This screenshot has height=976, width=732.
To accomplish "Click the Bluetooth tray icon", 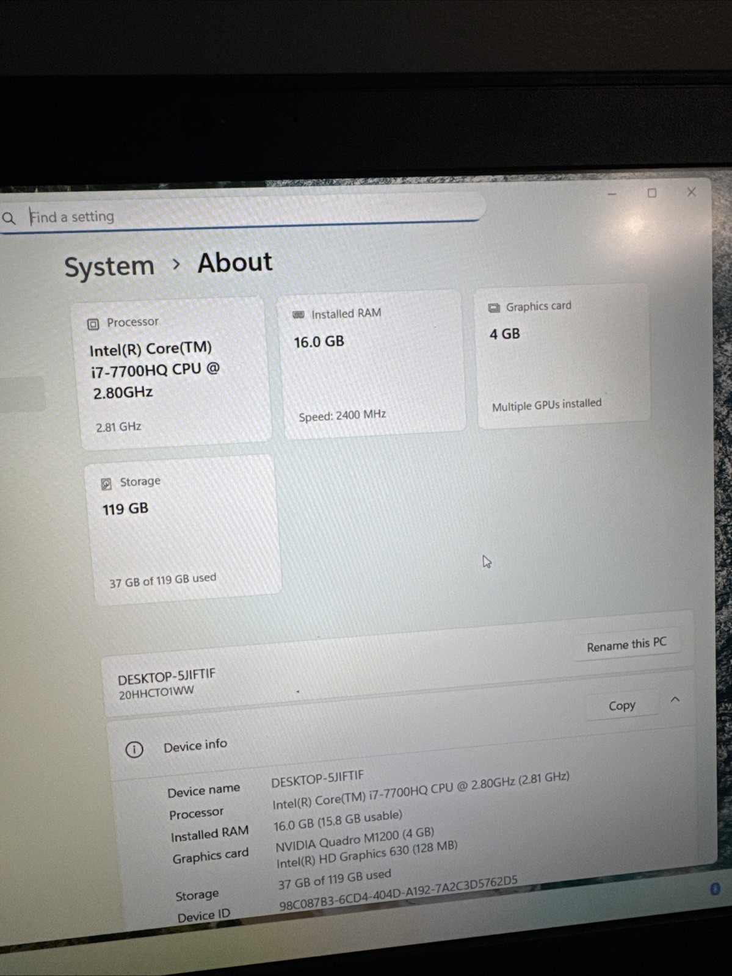I will (715, 889).
